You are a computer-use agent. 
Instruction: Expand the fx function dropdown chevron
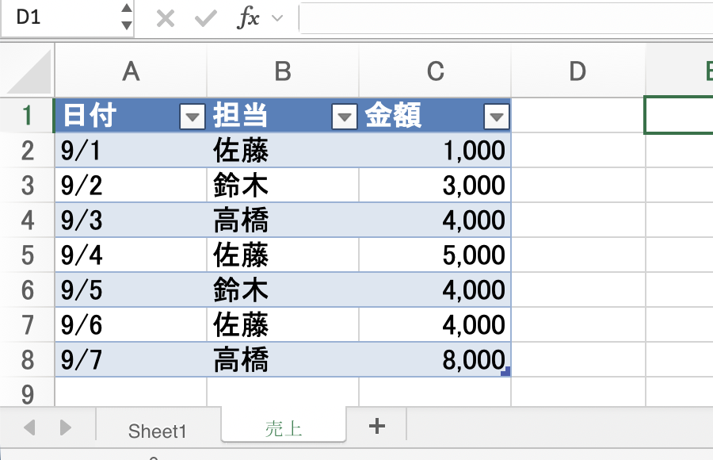pos(277,18)
